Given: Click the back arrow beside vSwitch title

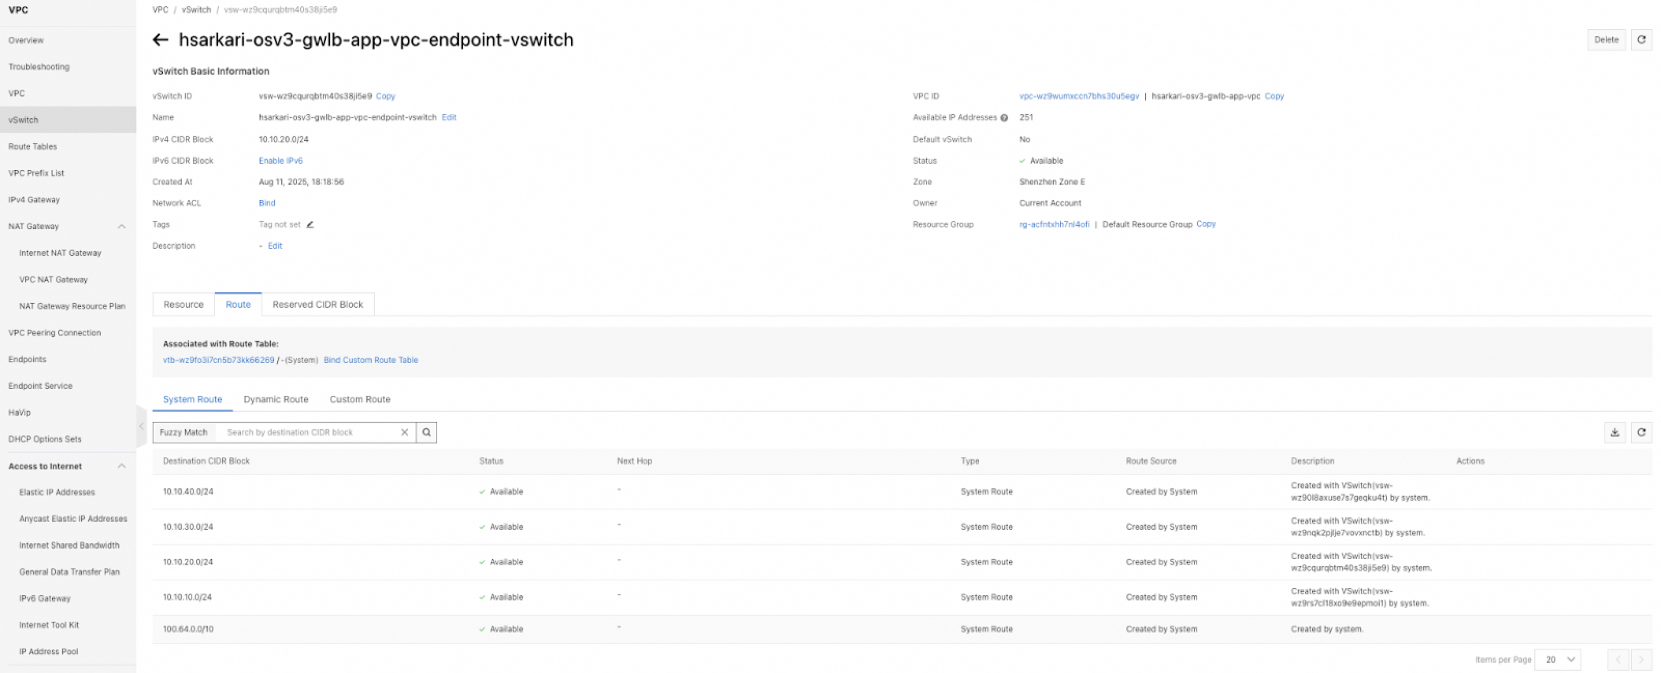Looking at the screenshot, I should tap(160, 40).
